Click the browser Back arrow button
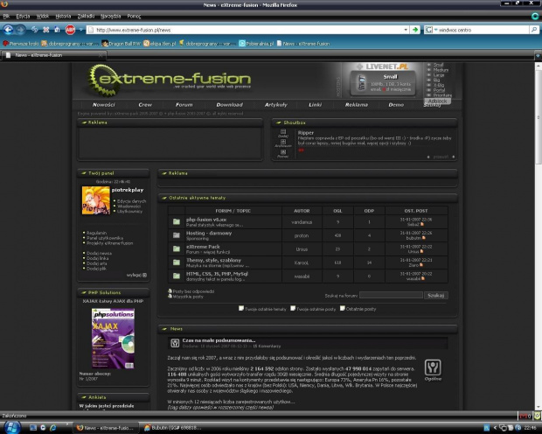 (8, 30)
